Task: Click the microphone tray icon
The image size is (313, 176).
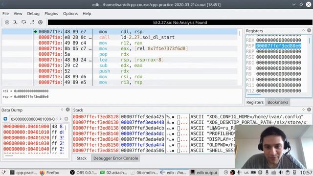Action: coord(239,173)
